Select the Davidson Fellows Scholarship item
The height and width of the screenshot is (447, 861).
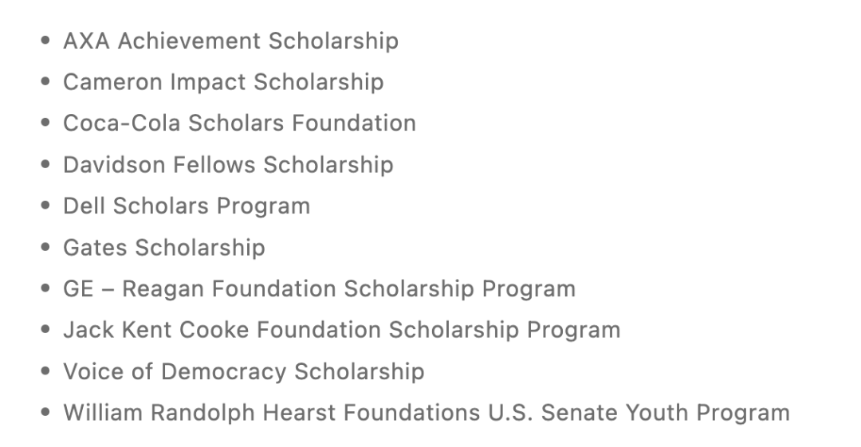pos(229,165)
